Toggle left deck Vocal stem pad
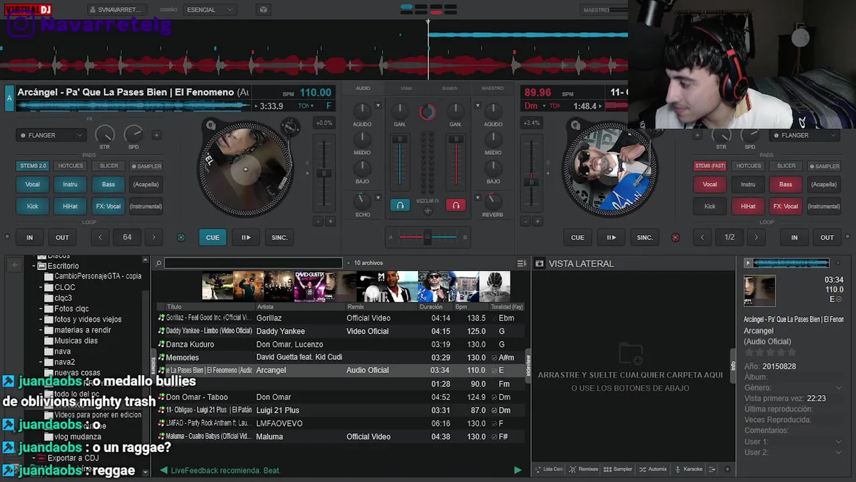856x482 pixels. pyautogui.click(x=32, y=184)
